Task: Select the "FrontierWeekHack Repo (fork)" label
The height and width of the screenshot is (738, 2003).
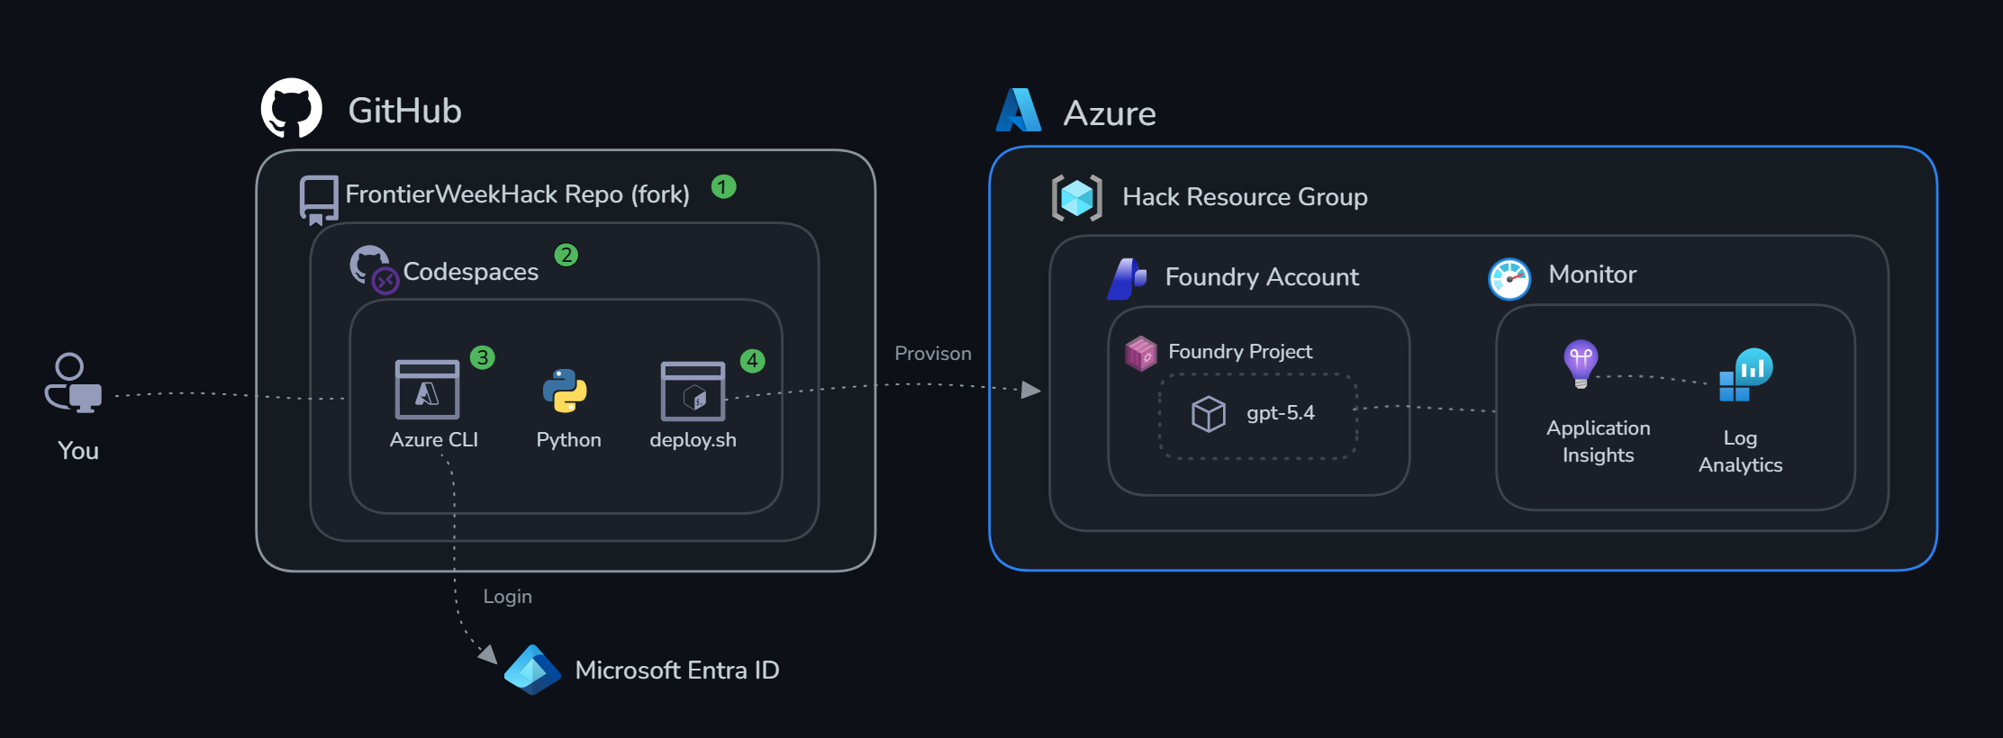Action: (517, 194)
